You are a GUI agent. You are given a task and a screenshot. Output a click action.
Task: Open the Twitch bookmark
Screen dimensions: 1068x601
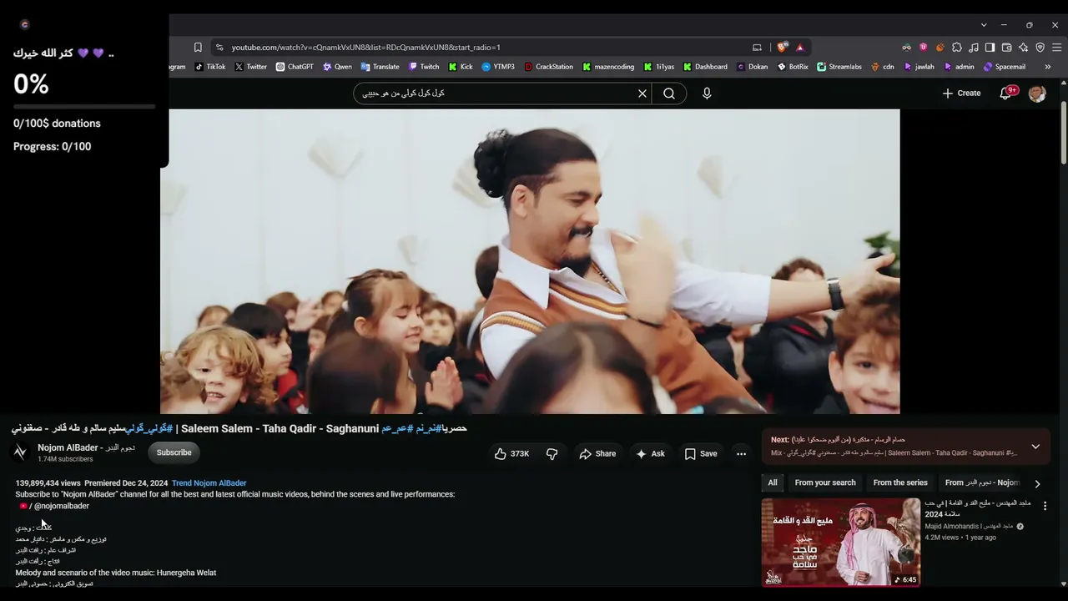pos(424,67)
